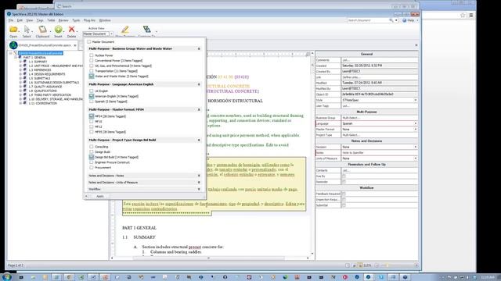
Task: Click the pencil Show Revisions icon
Action: pos(125,30)
